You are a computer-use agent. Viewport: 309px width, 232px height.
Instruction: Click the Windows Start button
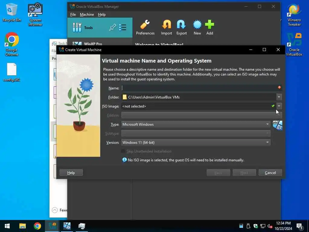[7, 226]
